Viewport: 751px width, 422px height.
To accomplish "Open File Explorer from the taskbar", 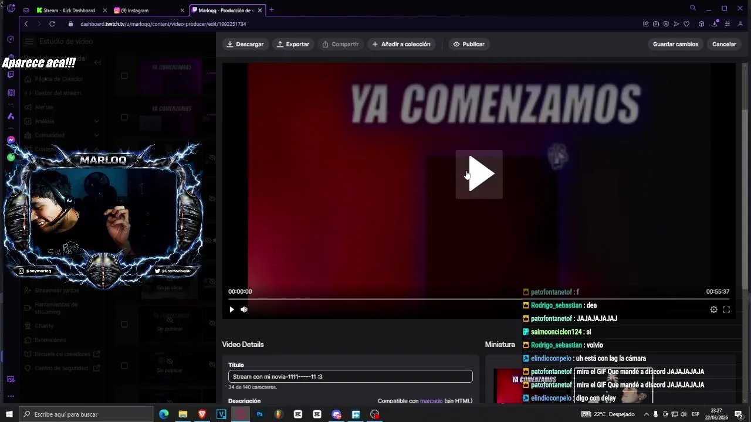I will click(x=183, y=414).
